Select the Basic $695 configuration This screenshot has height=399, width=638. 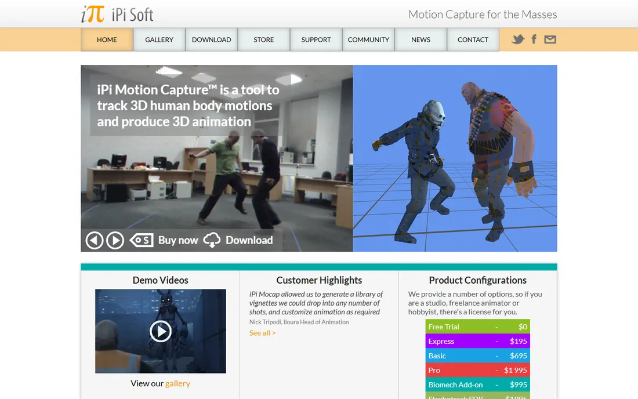pos(478,356)
